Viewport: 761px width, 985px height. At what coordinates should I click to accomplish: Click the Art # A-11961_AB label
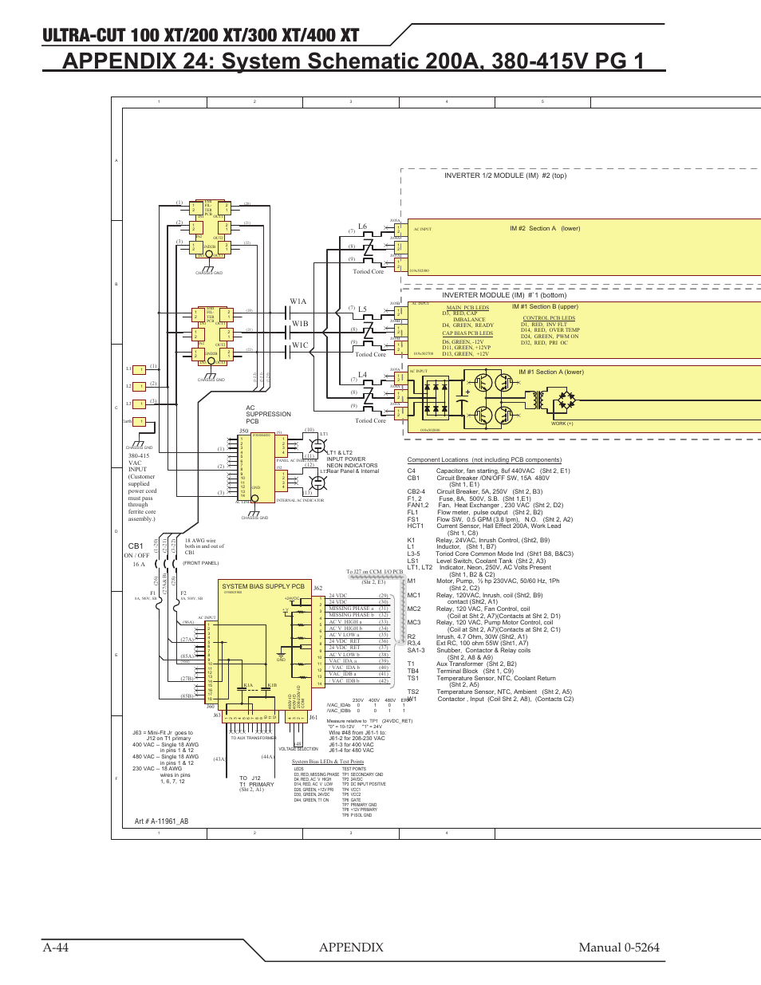pyautogui.click(x=161, y=821)
